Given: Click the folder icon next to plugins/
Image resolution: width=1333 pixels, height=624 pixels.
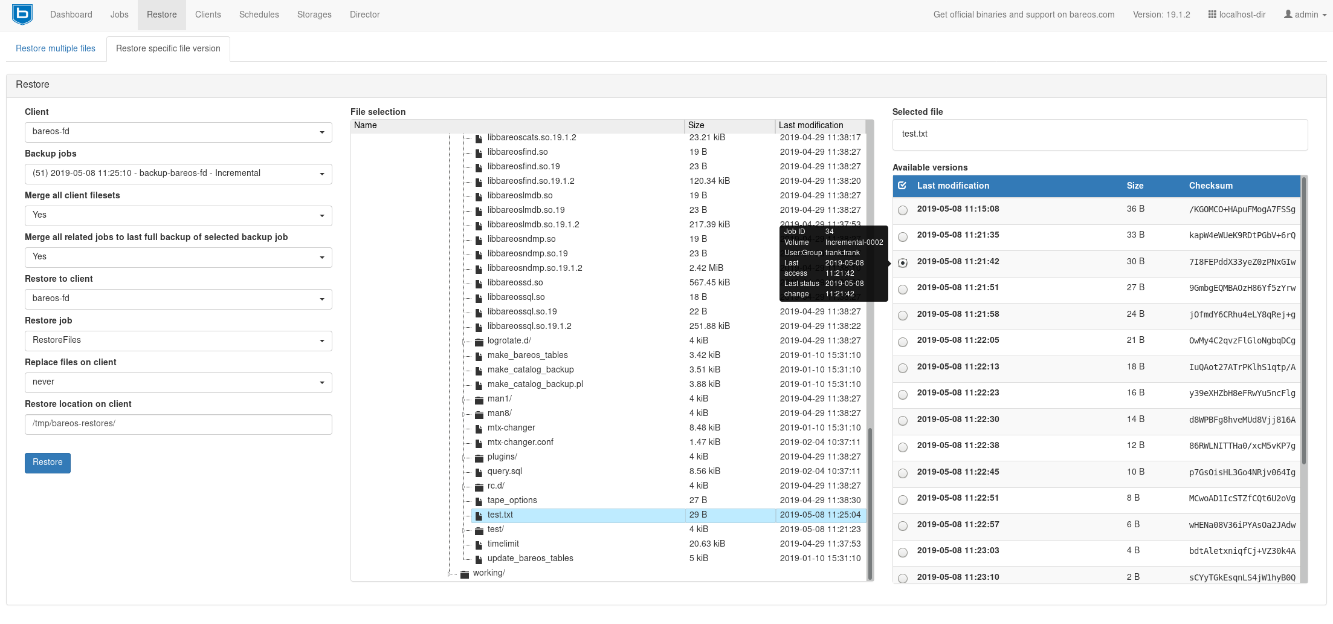Looking at the screenshot, I should pyautogui.click(x=478, y=457).
